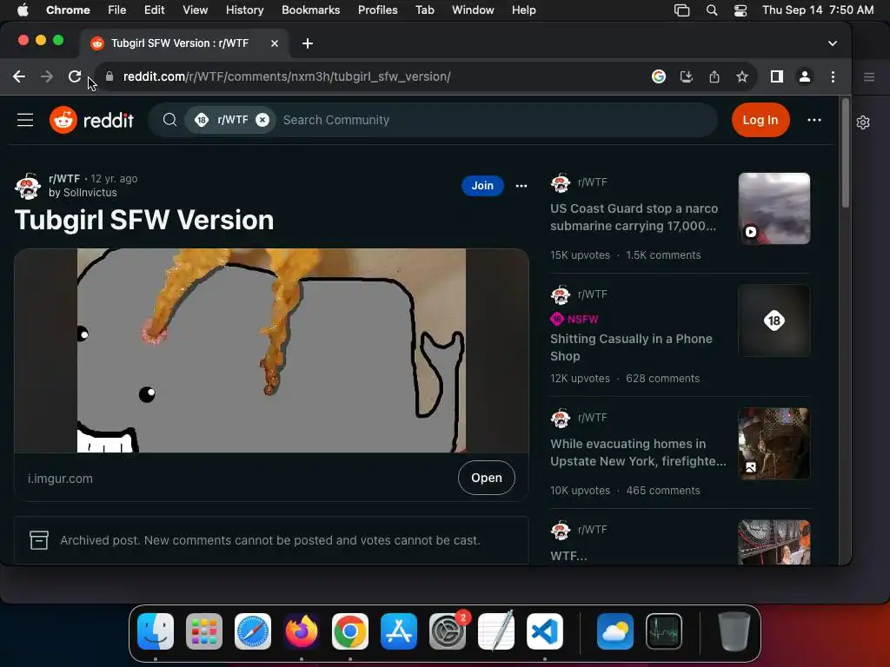890x667 pixels.
Task: Share this page via address bar icon
Action: [x=714, y=76]
